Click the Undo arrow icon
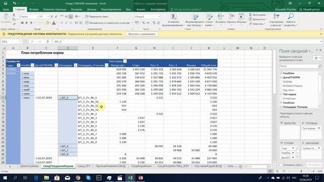The width and height of the screenshot is (324, 182). click(14, 3)
